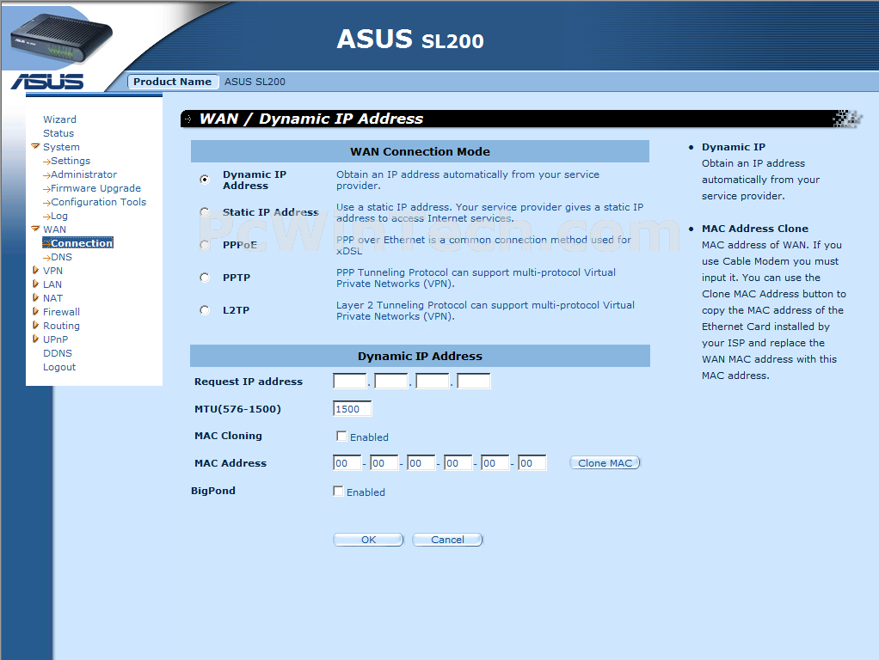Expand the Routing menu arrow
Screen dimensions: 879x660
pyautogui.click(x=35, y=326)
